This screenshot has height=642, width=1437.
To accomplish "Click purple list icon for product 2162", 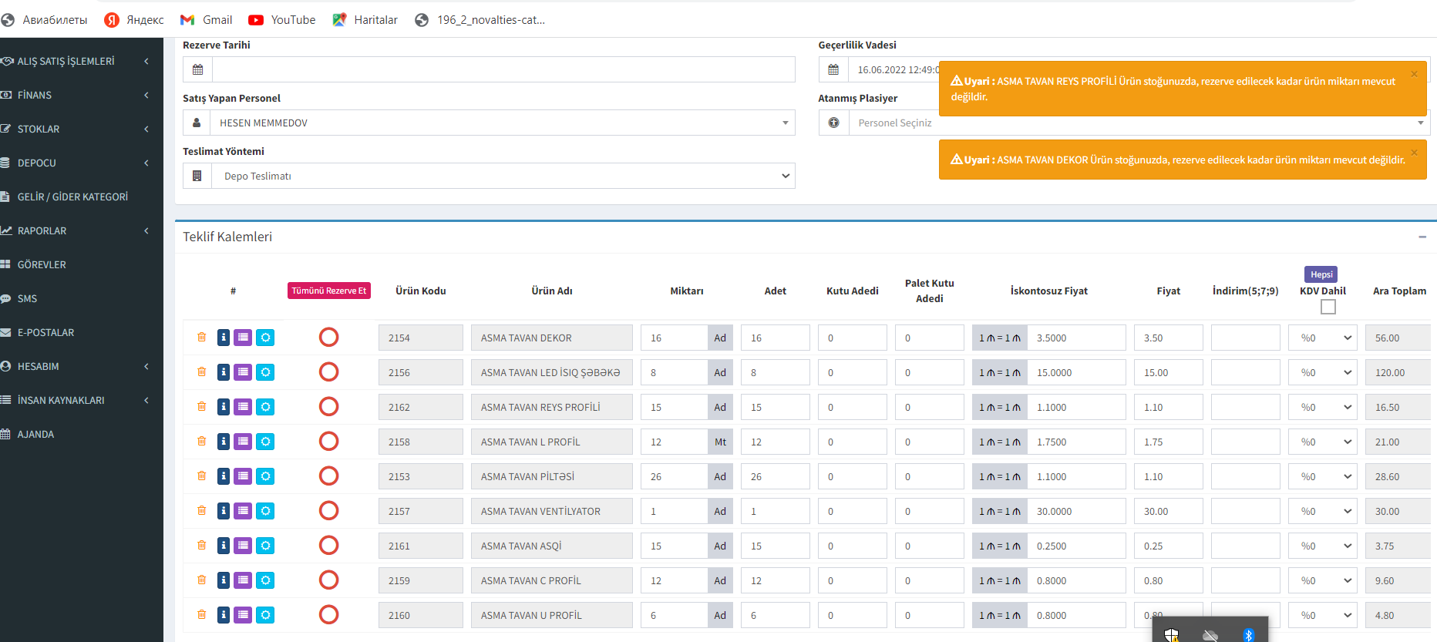I will pyautogui.click(x=243, y=407).
